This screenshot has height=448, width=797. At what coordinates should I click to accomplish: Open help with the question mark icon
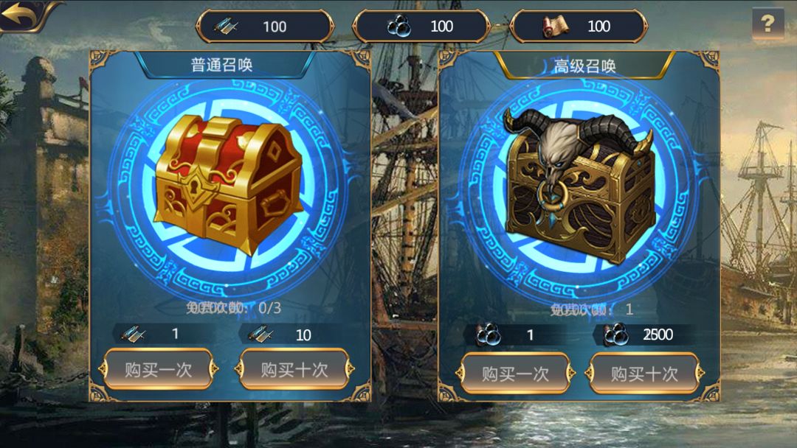click(768, 24)
